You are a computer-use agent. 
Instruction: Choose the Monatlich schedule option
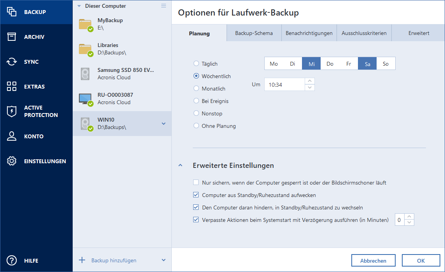pyautogui.click(x=196, y=89)
